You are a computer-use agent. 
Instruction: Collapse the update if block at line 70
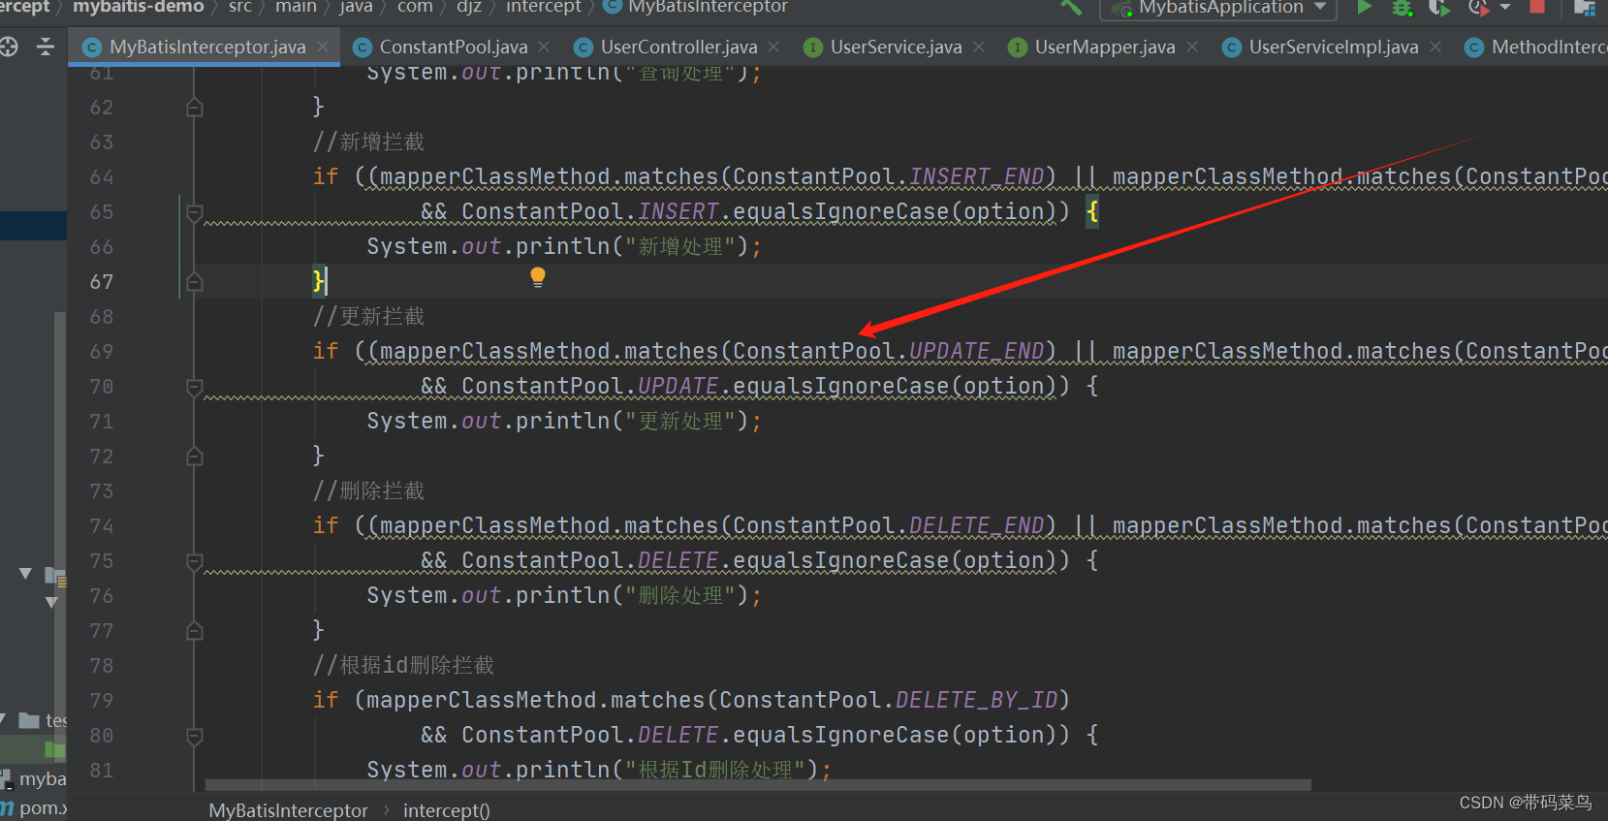pyautogui.click(x=194, y=387)
